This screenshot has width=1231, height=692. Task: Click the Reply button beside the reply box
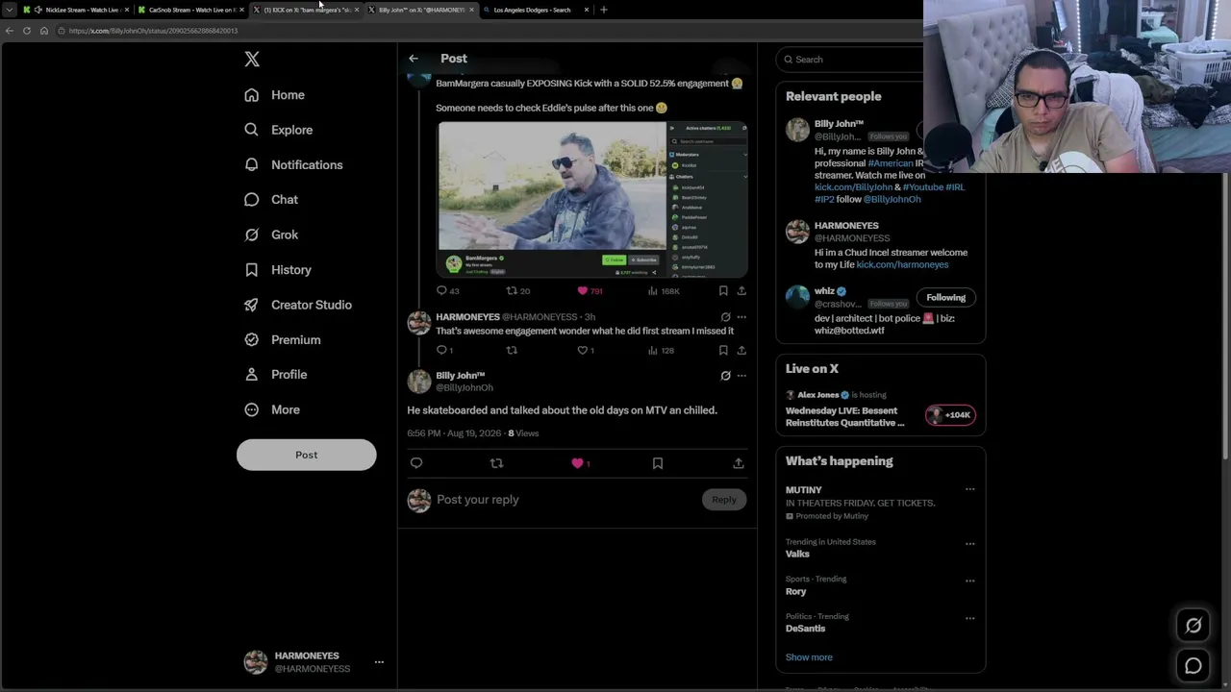point(724,500)
